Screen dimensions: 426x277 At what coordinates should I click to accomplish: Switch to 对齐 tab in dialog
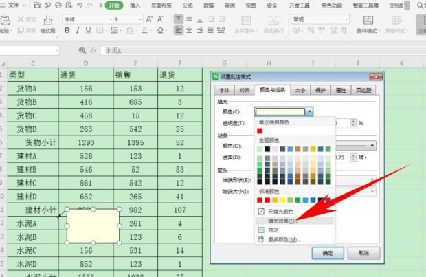244,90
